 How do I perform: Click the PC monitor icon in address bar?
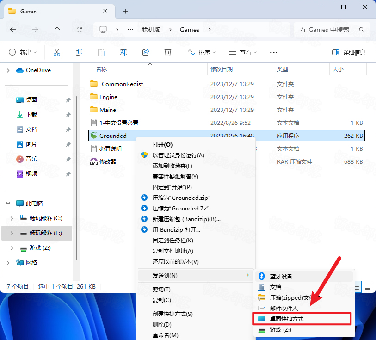[x=103, y=30]
